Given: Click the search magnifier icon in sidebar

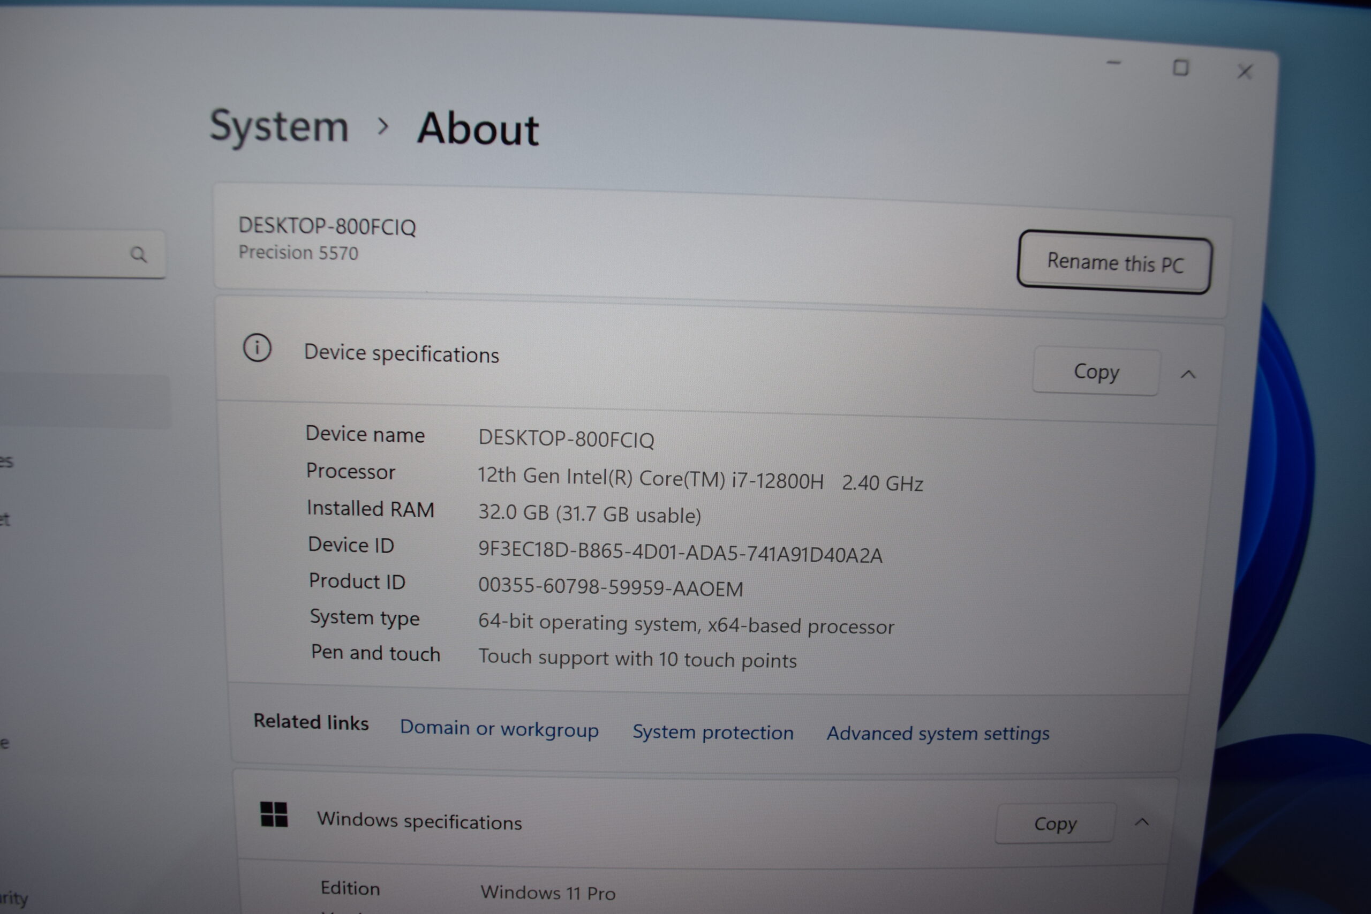Looking at the screenshot, I should 138,254.
